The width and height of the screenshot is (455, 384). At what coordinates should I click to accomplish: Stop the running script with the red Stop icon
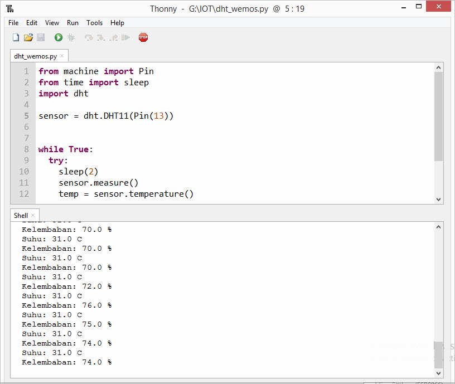pyautogui.click(x=144, y=37)
